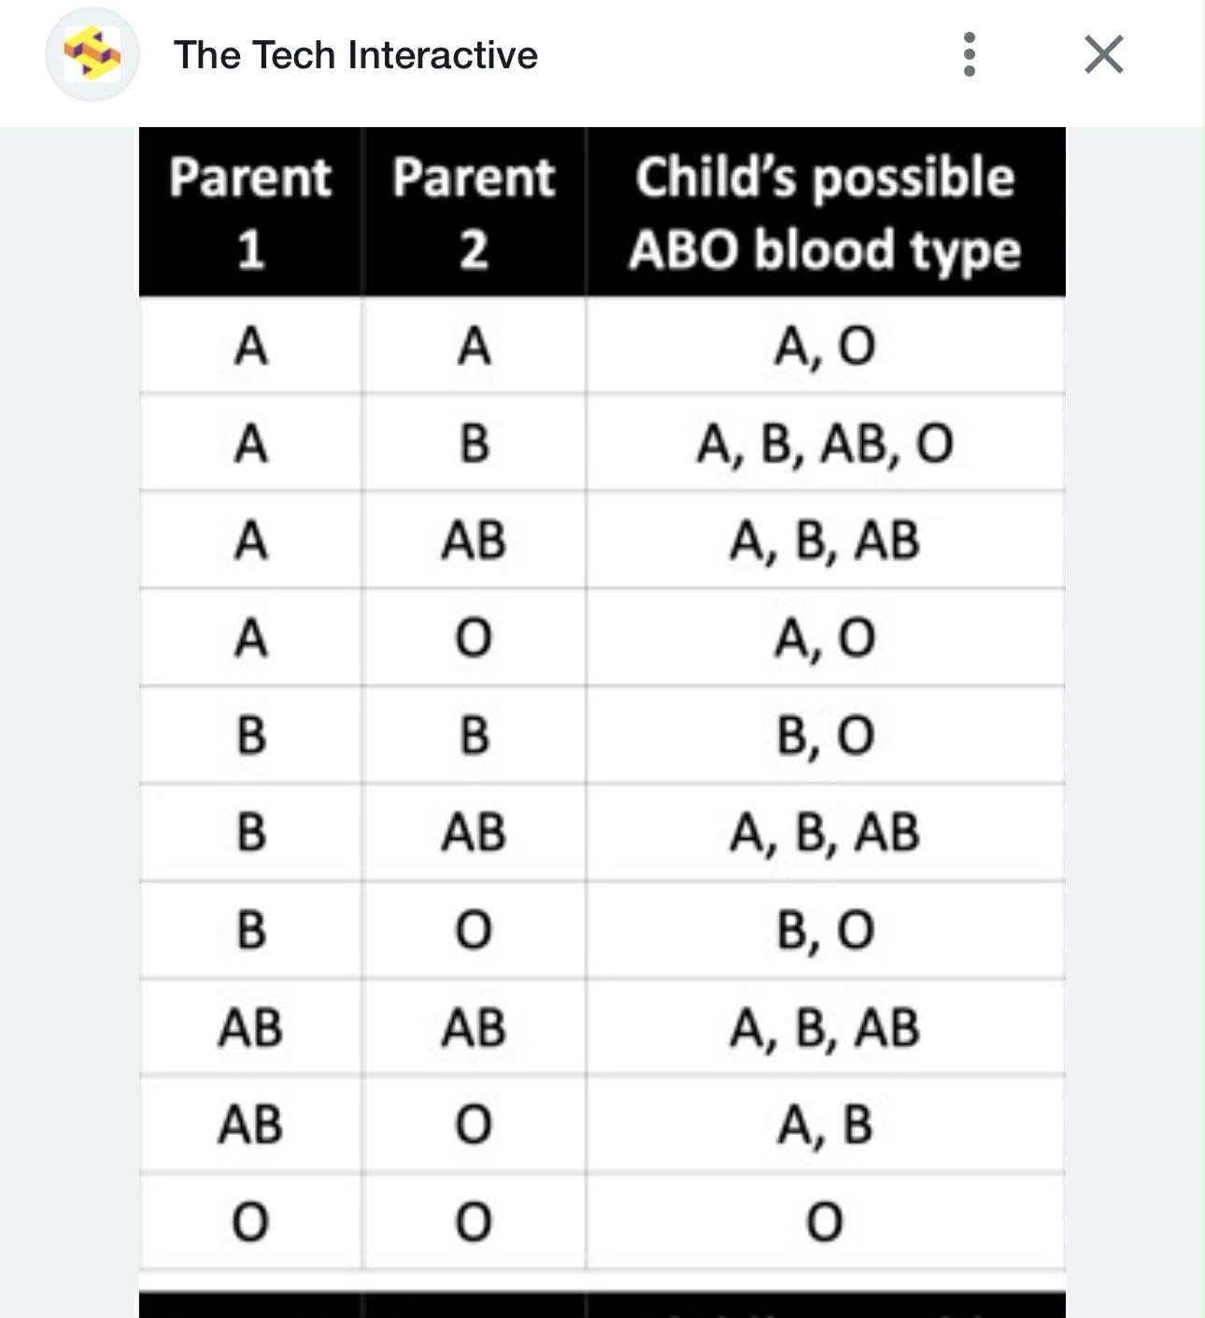Click The Tech Interactive logo icon
Viewport: 1205px width, 1318px height.
click(92, 54)
